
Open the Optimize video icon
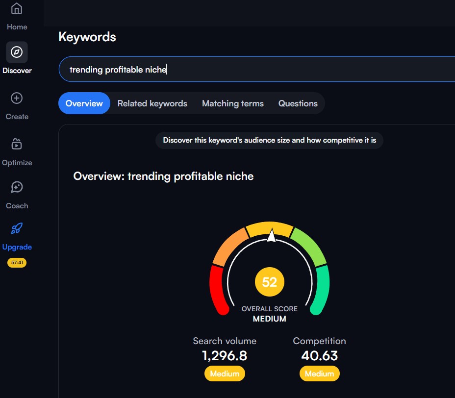pos(17,144)
